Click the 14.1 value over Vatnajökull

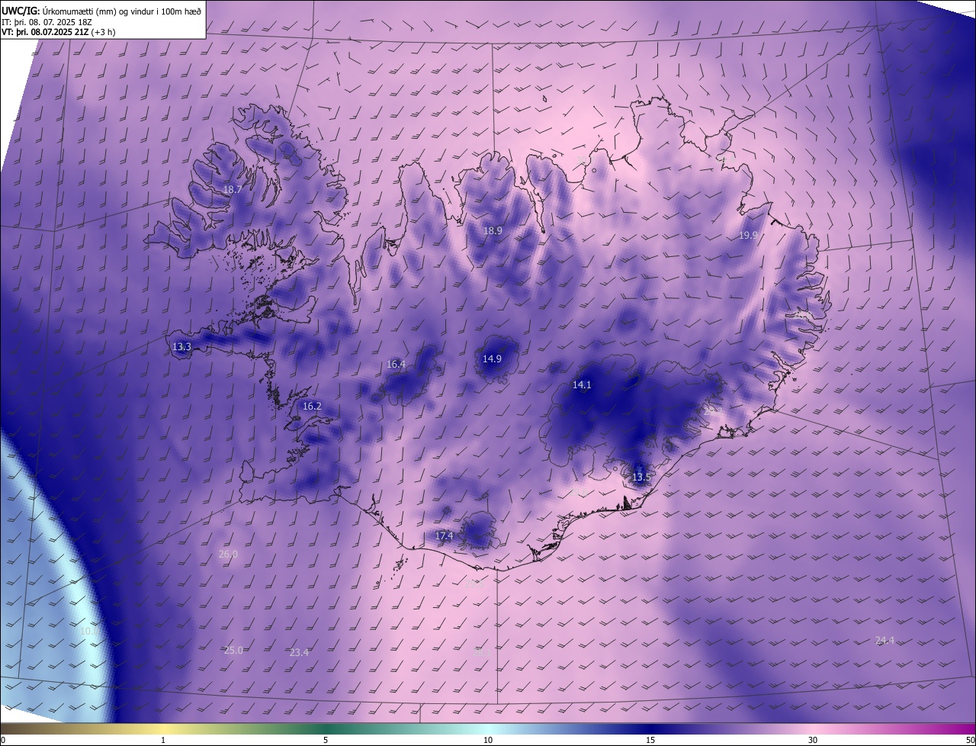pos(582,384)
